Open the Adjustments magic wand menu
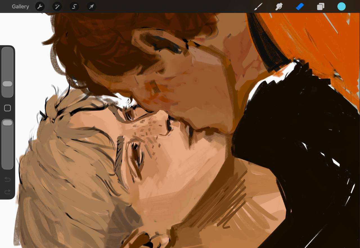 pyautogui.click(x=57, y=6)
